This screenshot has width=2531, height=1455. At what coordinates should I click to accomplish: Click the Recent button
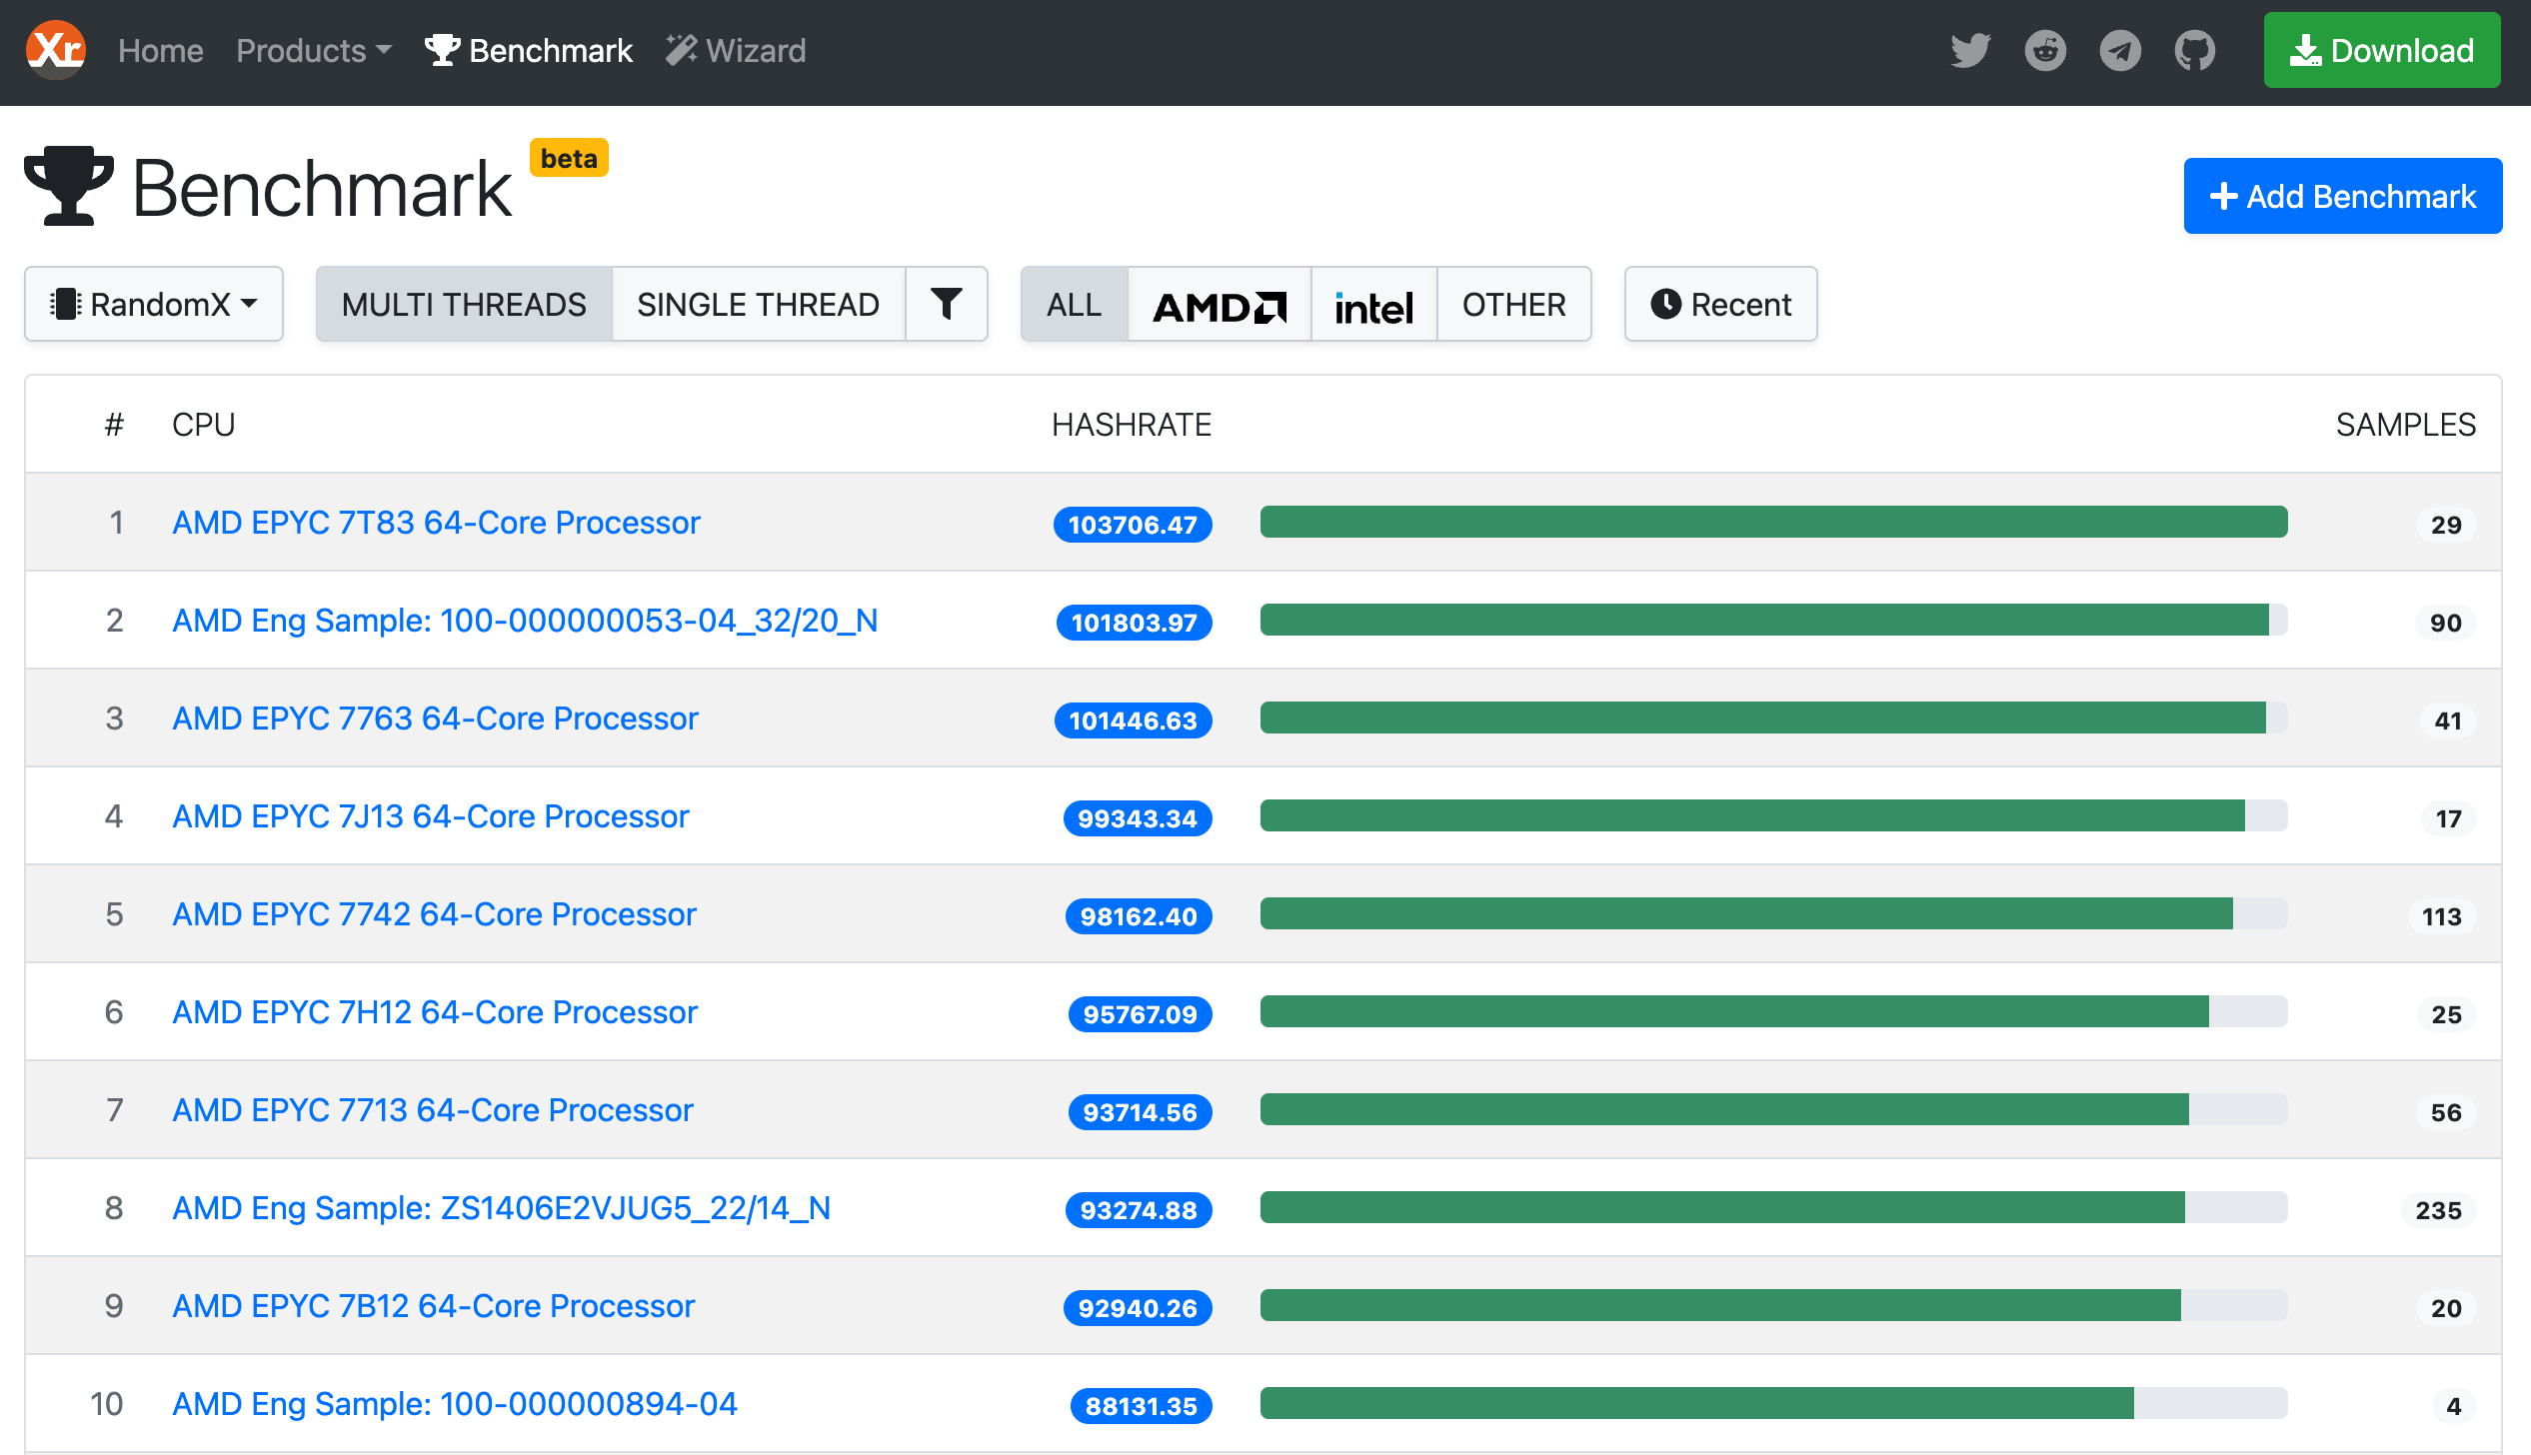1721,304
